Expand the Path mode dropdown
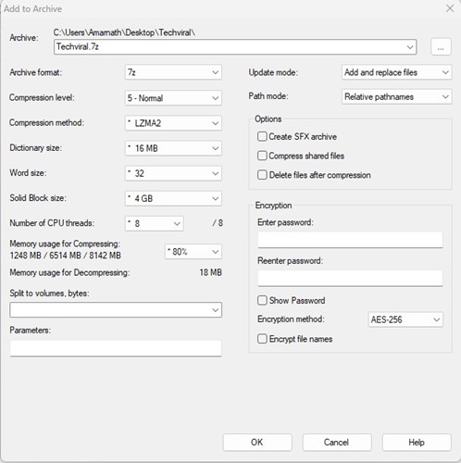Viewport: 461px width, 463px height. click(397, 96)
